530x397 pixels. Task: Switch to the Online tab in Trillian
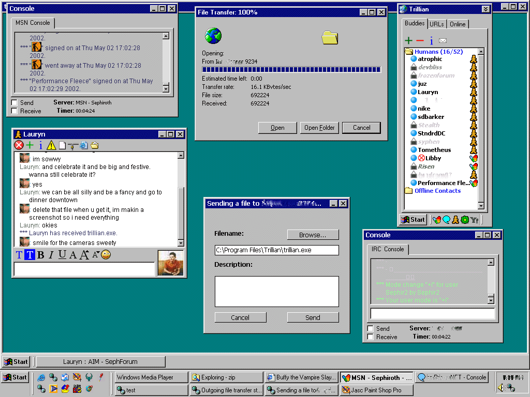(x=458, y=24)
